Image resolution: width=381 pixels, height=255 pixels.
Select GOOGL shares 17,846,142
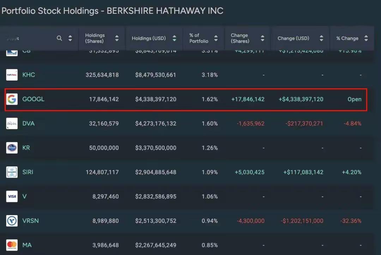104,99
